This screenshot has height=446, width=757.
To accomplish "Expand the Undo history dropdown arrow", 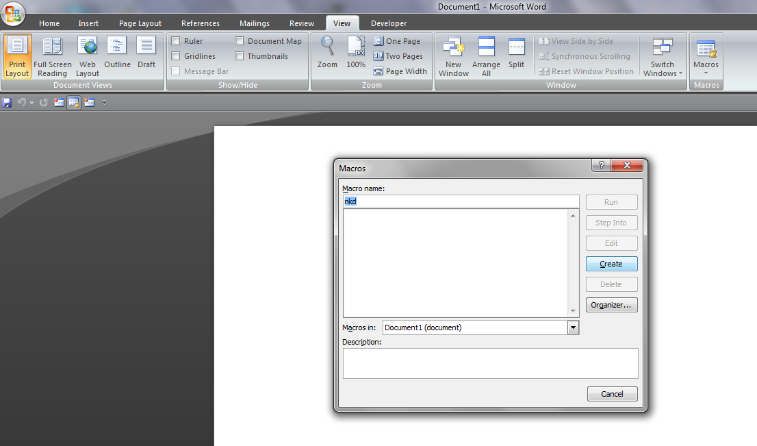I will pos(32,103).
